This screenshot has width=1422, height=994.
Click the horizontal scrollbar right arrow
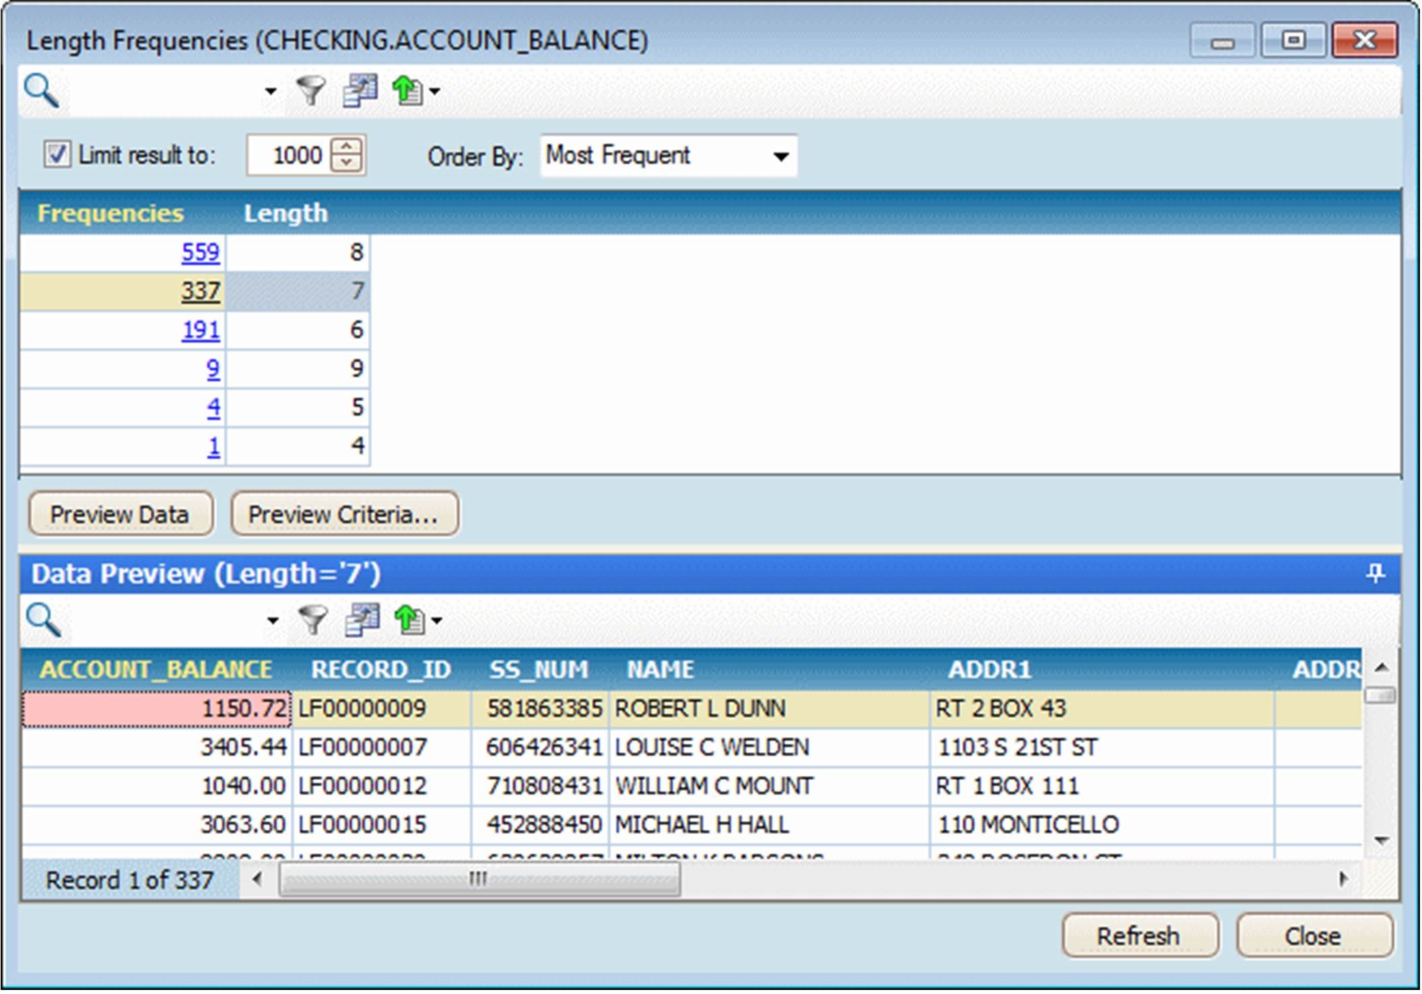click(x=1344, y=879)
